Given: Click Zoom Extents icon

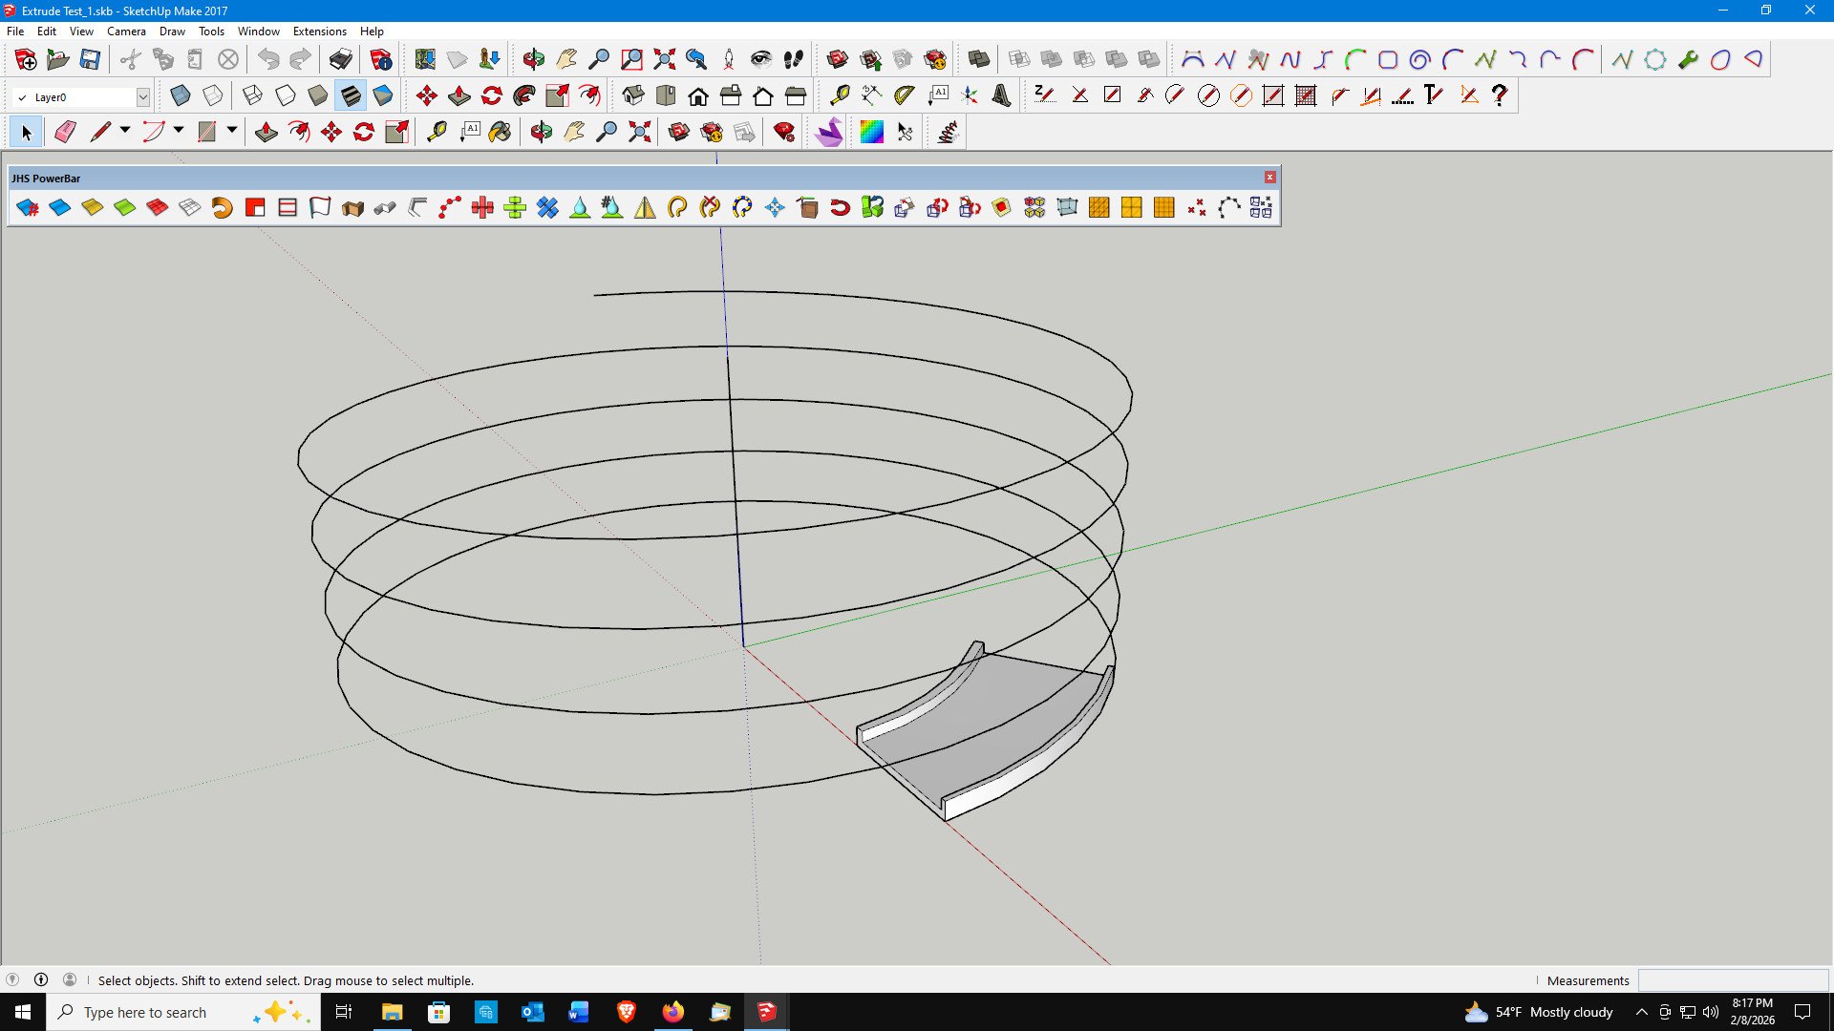Looking at the screenshot, I should [640, 132].
